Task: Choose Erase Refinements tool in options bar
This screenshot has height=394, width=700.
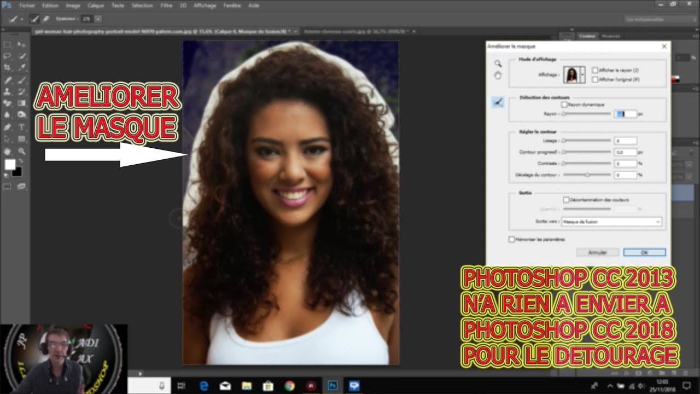Action: point(46,19)
